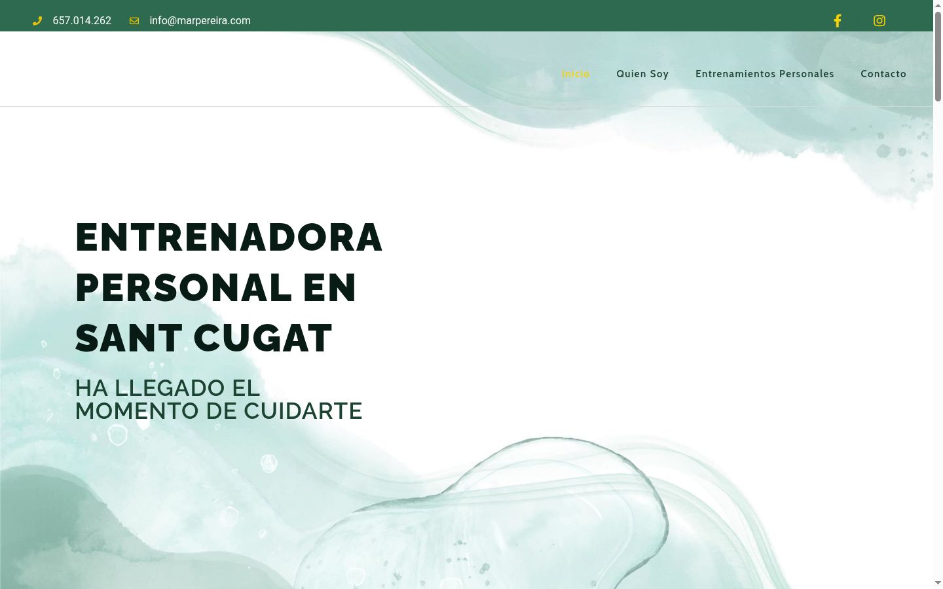Email info@marpereira.com
Screen dimensions: 943x589
coord(200,21)
